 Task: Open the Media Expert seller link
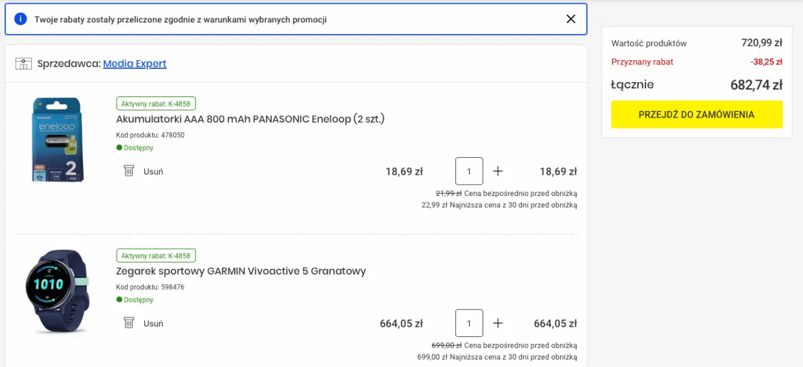point(135,63)
